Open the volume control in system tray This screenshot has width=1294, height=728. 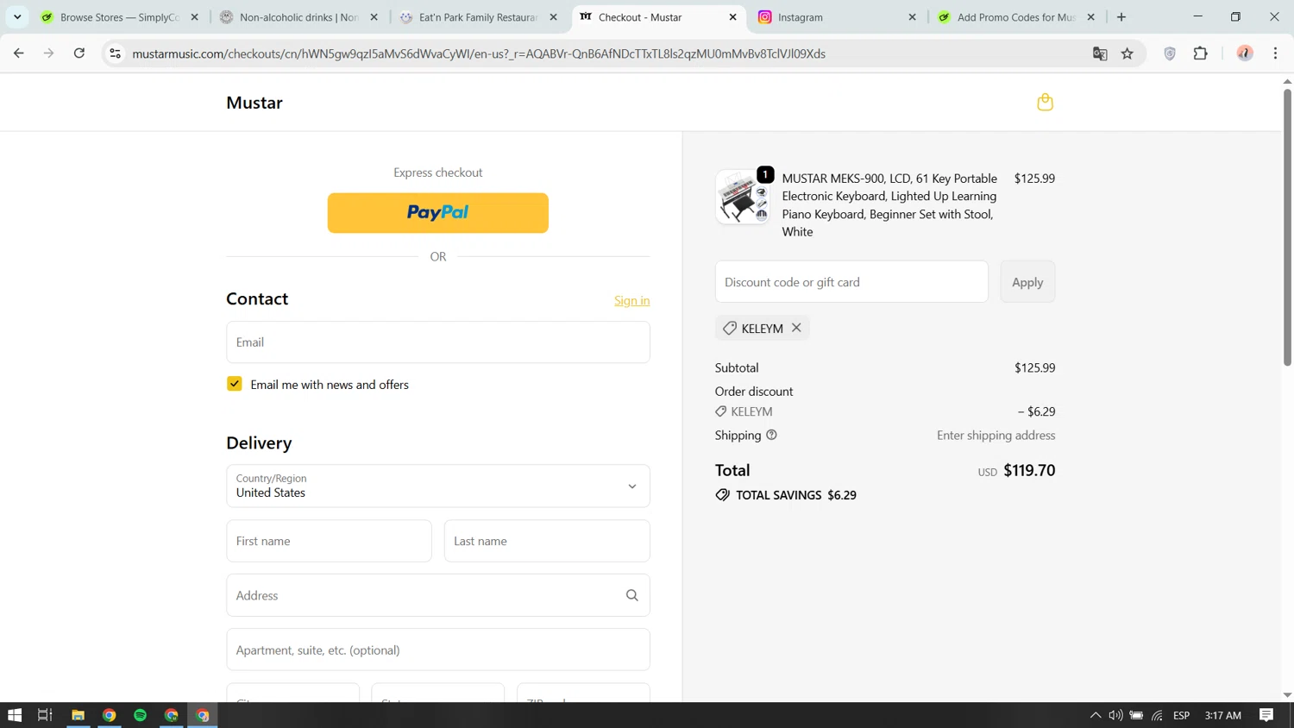(1115, 715)
